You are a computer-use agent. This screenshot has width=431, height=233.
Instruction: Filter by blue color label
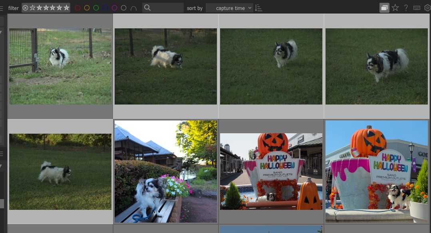105,8
